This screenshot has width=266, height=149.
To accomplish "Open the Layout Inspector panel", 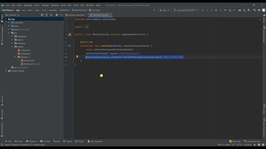I will [x=252, y=141].
